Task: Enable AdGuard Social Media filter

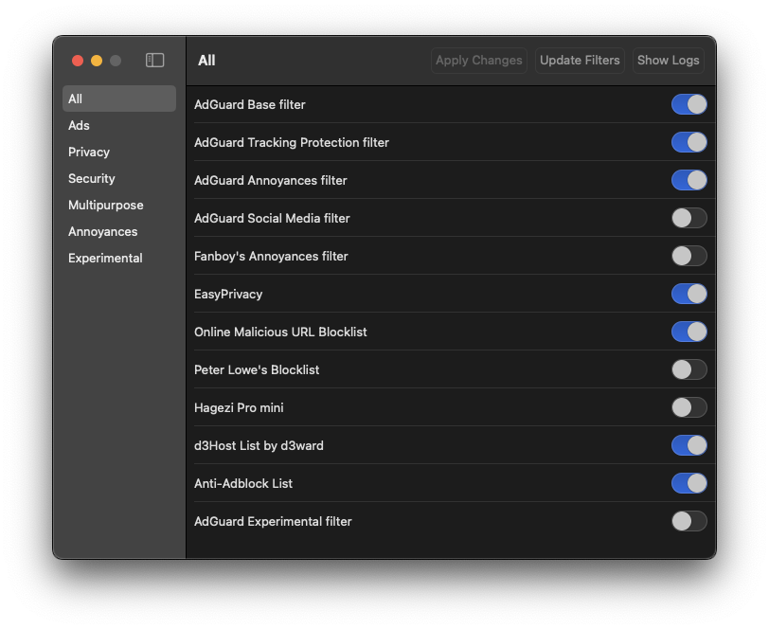Action: pyautogui.click(x=689, y=218)
